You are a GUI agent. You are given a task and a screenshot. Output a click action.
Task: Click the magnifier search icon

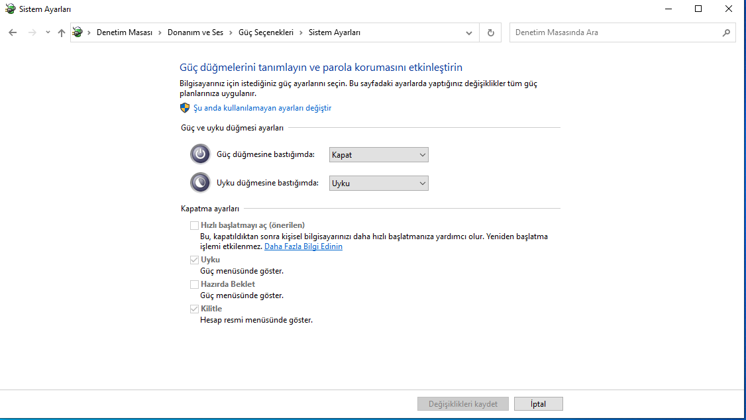tap(726, 32)
